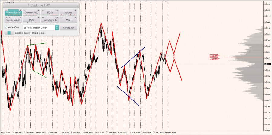Click the 1.33020 value on price axis
The image size is (272, 135).
267,100
